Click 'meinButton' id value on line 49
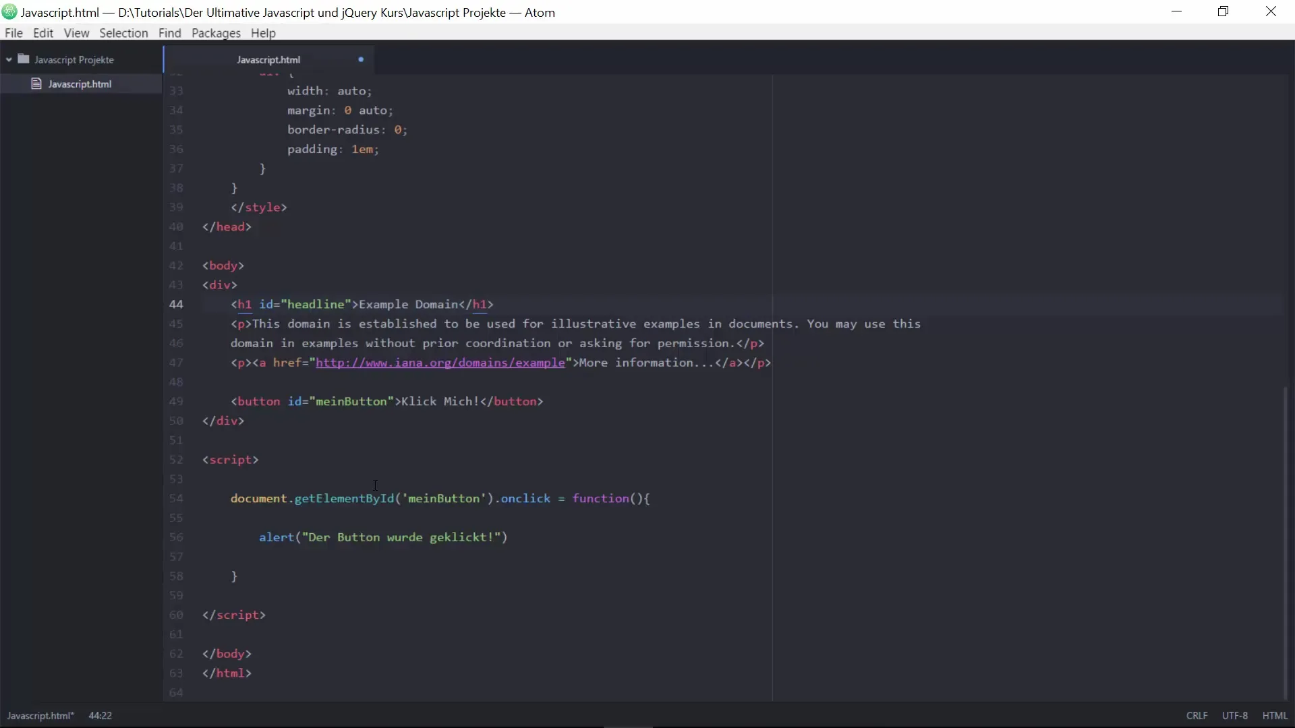The width and height of the screenshot is (1295, 728). pyautogui.click(x=351, y=402)
